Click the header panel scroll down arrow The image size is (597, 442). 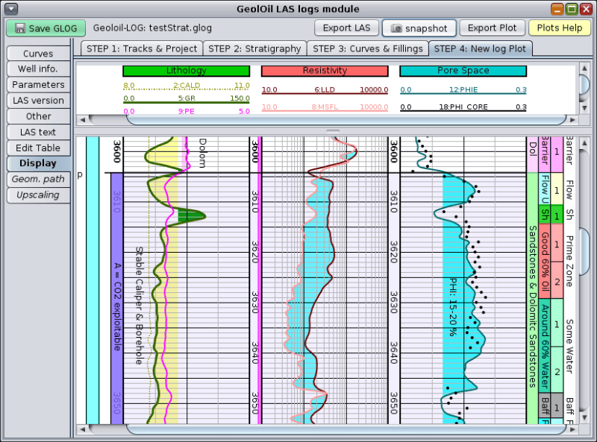click(x=584, y=108)
